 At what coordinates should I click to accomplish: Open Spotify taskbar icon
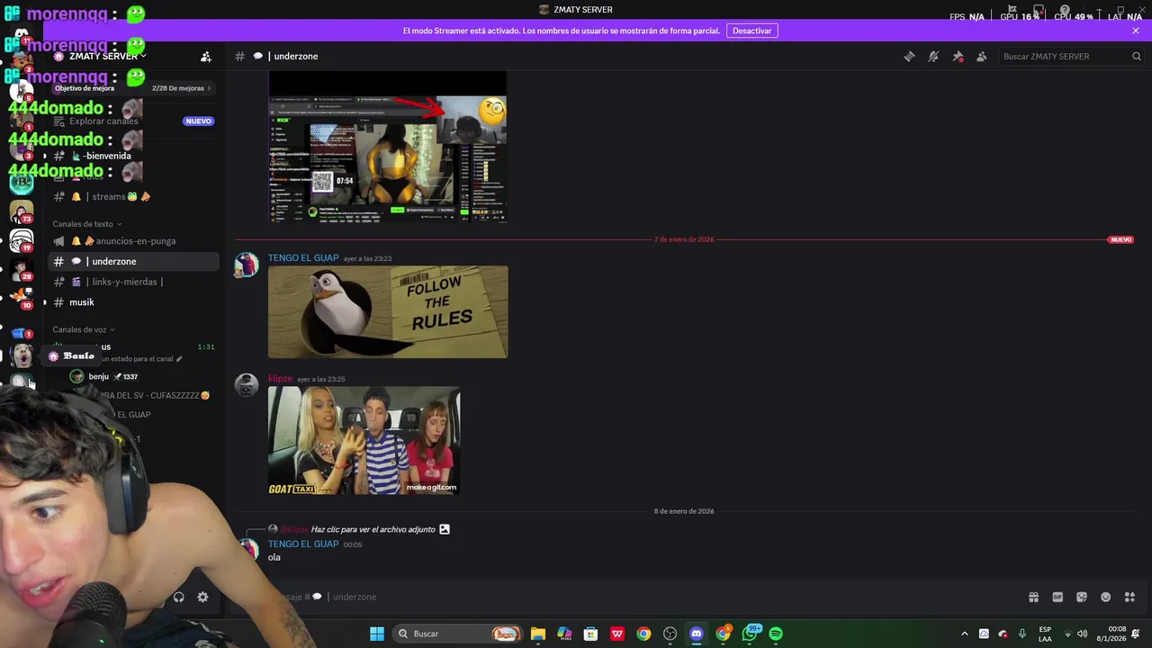(x=776, y=634)
